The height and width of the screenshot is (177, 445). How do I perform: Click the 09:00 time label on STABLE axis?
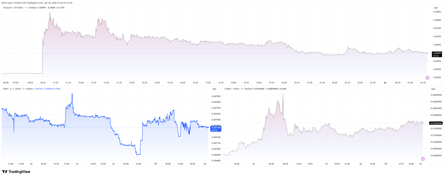coord(285,164)
